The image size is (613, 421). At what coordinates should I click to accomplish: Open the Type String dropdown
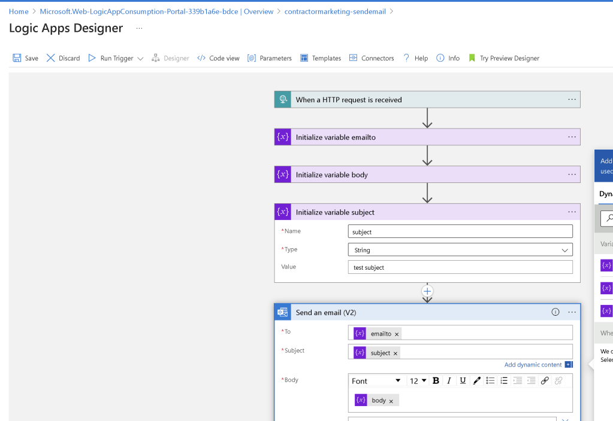click(x=460, y=250)
